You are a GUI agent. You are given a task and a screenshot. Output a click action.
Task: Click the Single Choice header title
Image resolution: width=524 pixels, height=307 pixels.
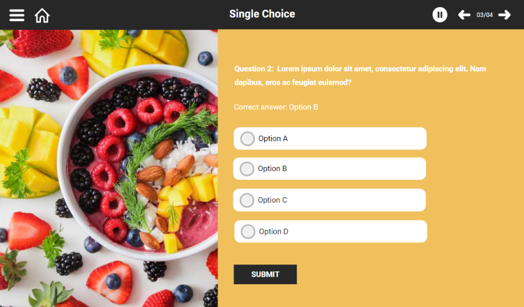[x=262, y=14]
